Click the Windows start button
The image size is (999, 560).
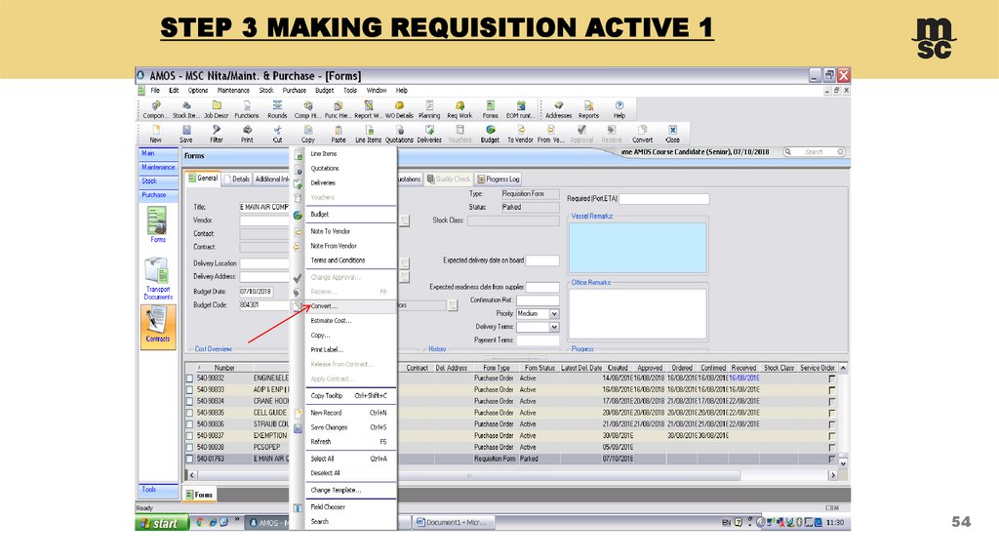coord(160,523)
